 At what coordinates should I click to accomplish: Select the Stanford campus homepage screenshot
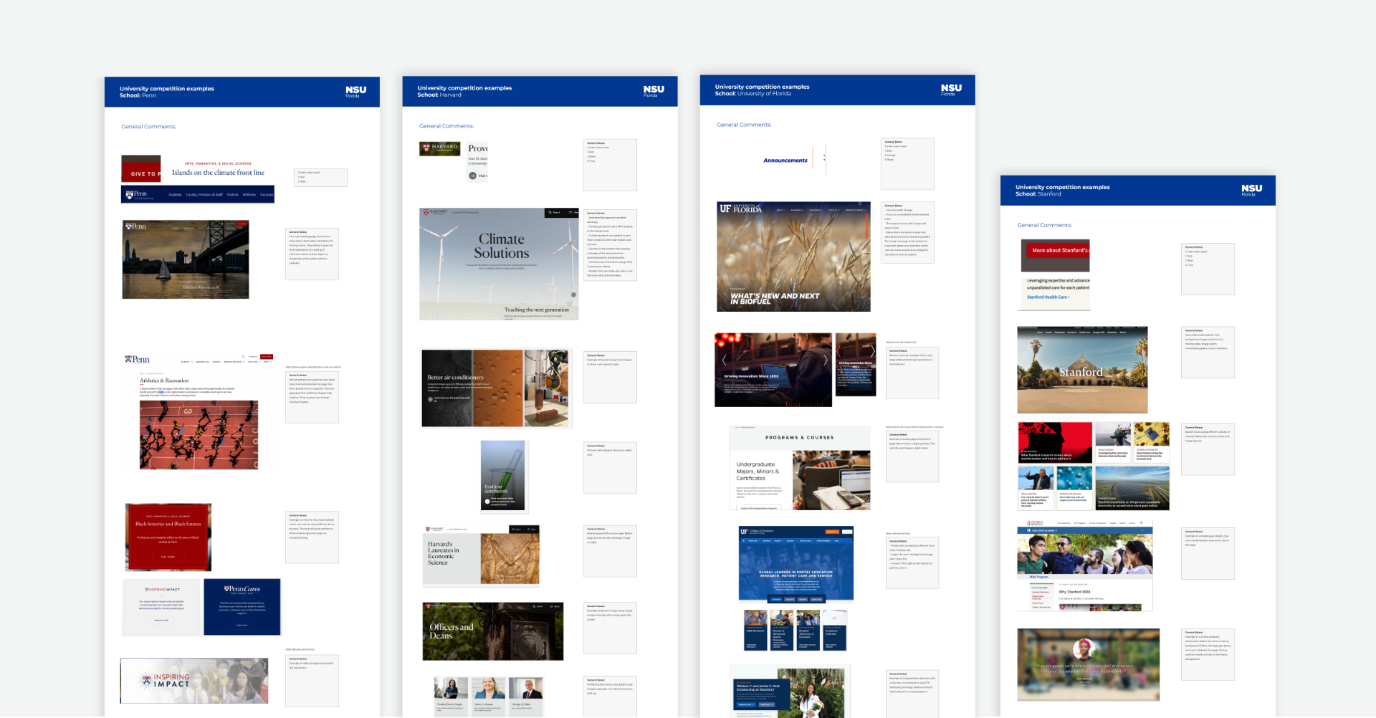[1082, 370]
